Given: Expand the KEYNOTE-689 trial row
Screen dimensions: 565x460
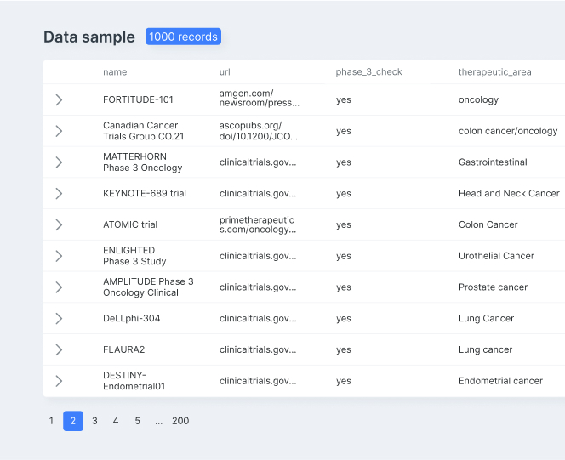Looking at the screenshot, I should (x=59, y=194).
